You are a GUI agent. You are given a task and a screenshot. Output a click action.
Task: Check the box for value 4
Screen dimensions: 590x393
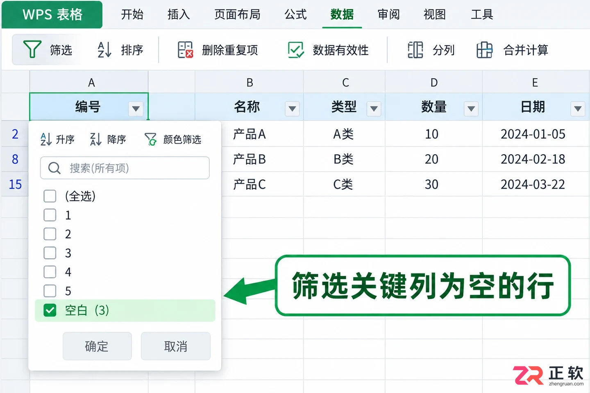(50, 272)
